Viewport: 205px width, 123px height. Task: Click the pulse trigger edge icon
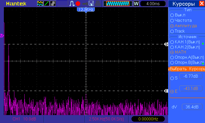click(x=72, y=4)
